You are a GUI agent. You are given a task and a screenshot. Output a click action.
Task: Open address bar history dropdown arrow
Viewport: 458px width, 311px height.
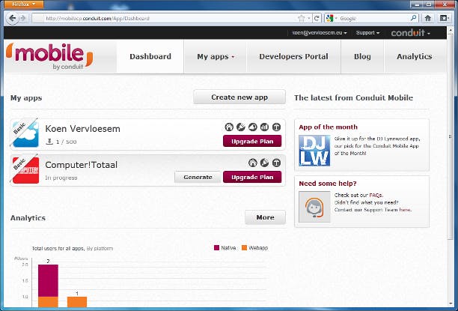point(309,19)
